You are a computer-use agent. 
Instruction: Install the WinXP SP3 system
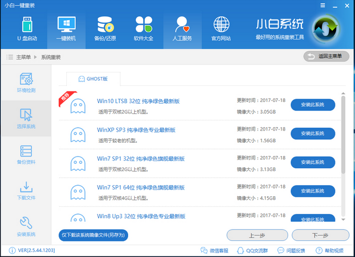pyautogui.click(x=313, y=134)
